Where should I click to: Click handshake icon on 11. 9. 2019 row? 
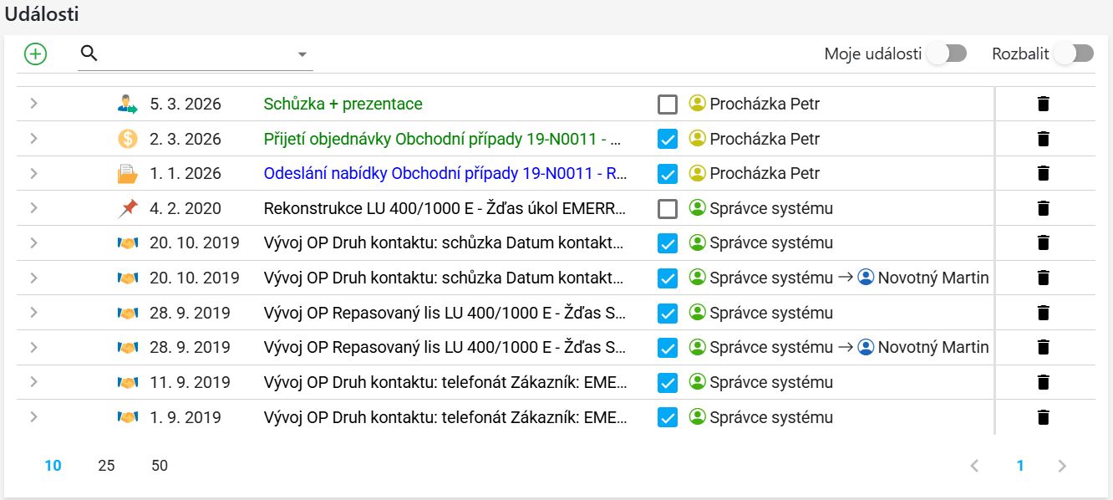point(127,382)
